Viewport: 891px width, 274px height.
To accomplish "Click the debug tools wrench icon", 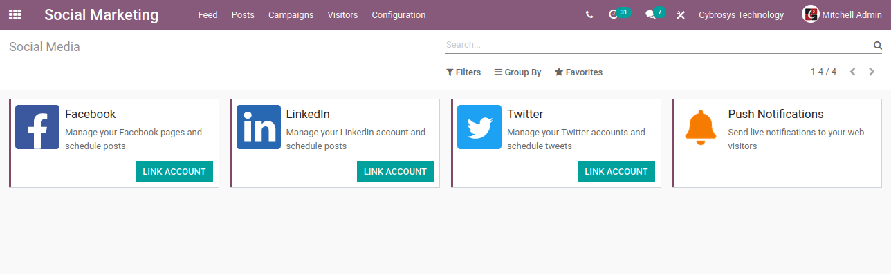I will coord(680,14).
